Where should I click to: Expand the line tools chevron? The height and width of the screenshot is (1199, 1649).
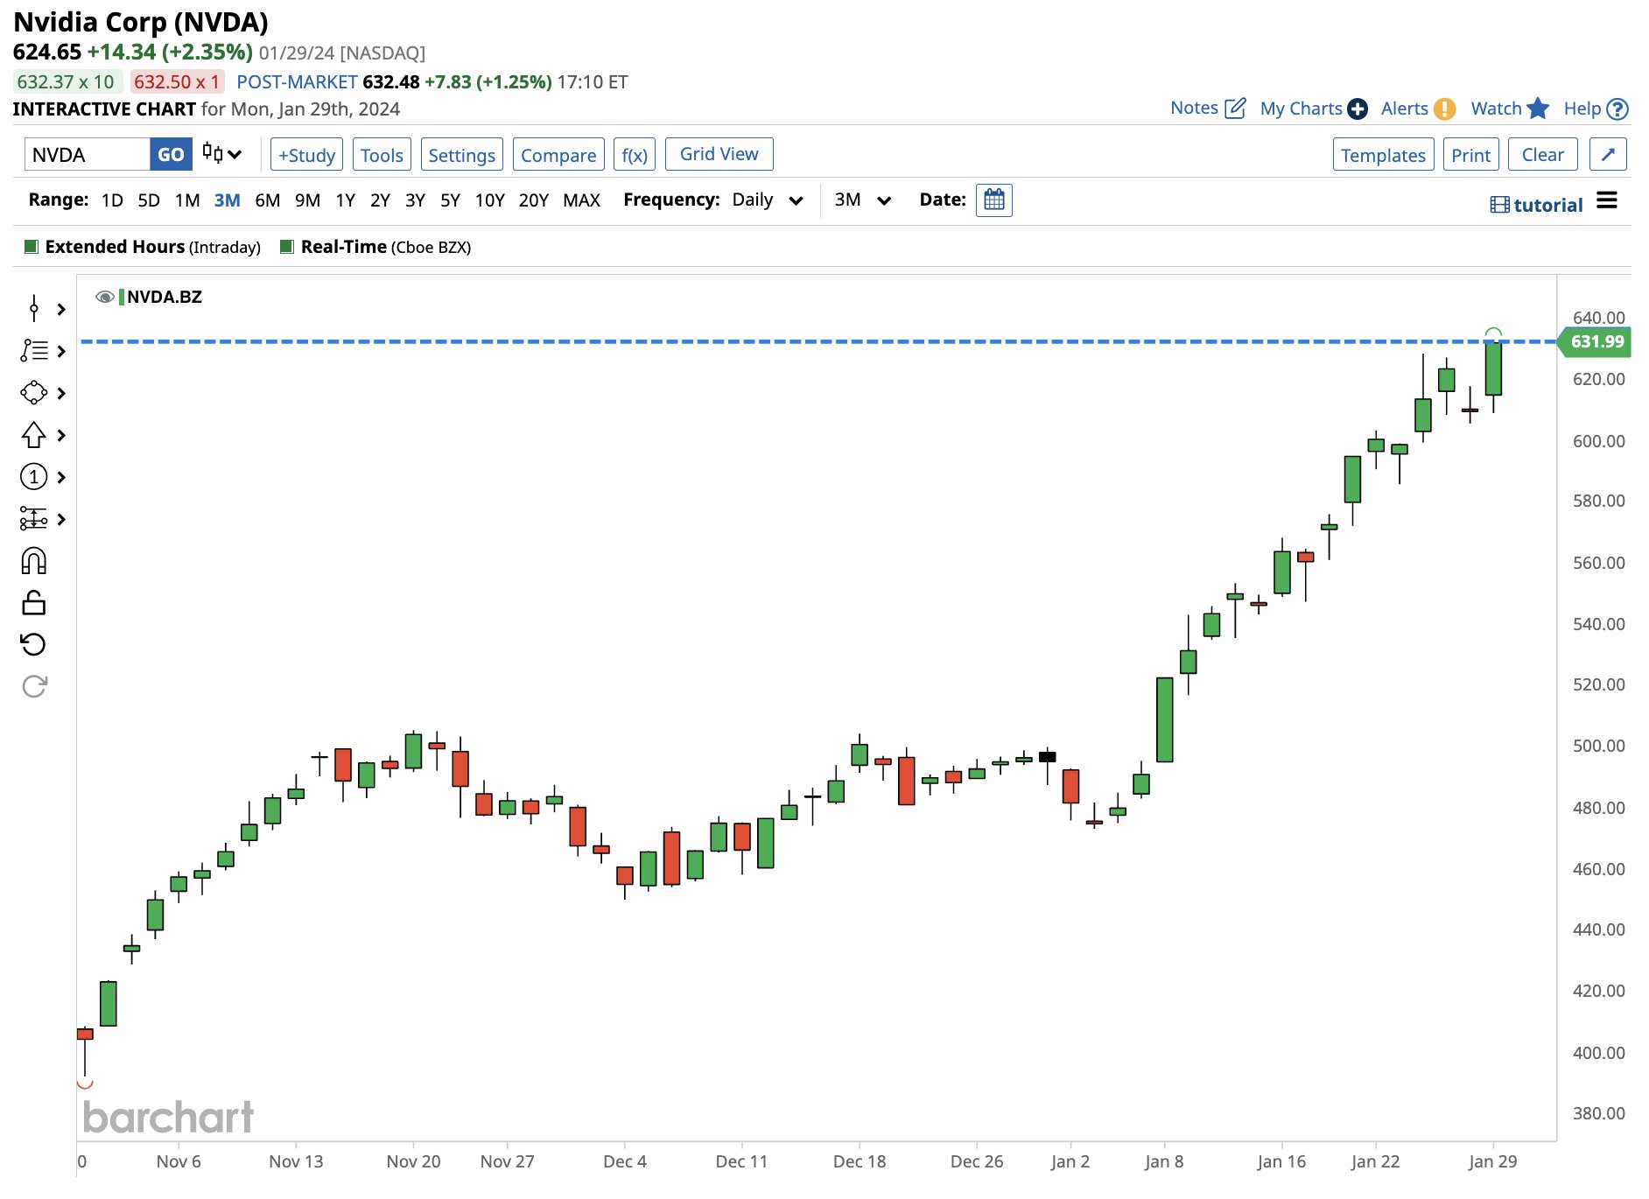(61, 351)
